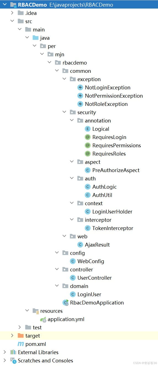Click the pom.xml Maven icon
The image size is (158, 366).
pos(21,344)
